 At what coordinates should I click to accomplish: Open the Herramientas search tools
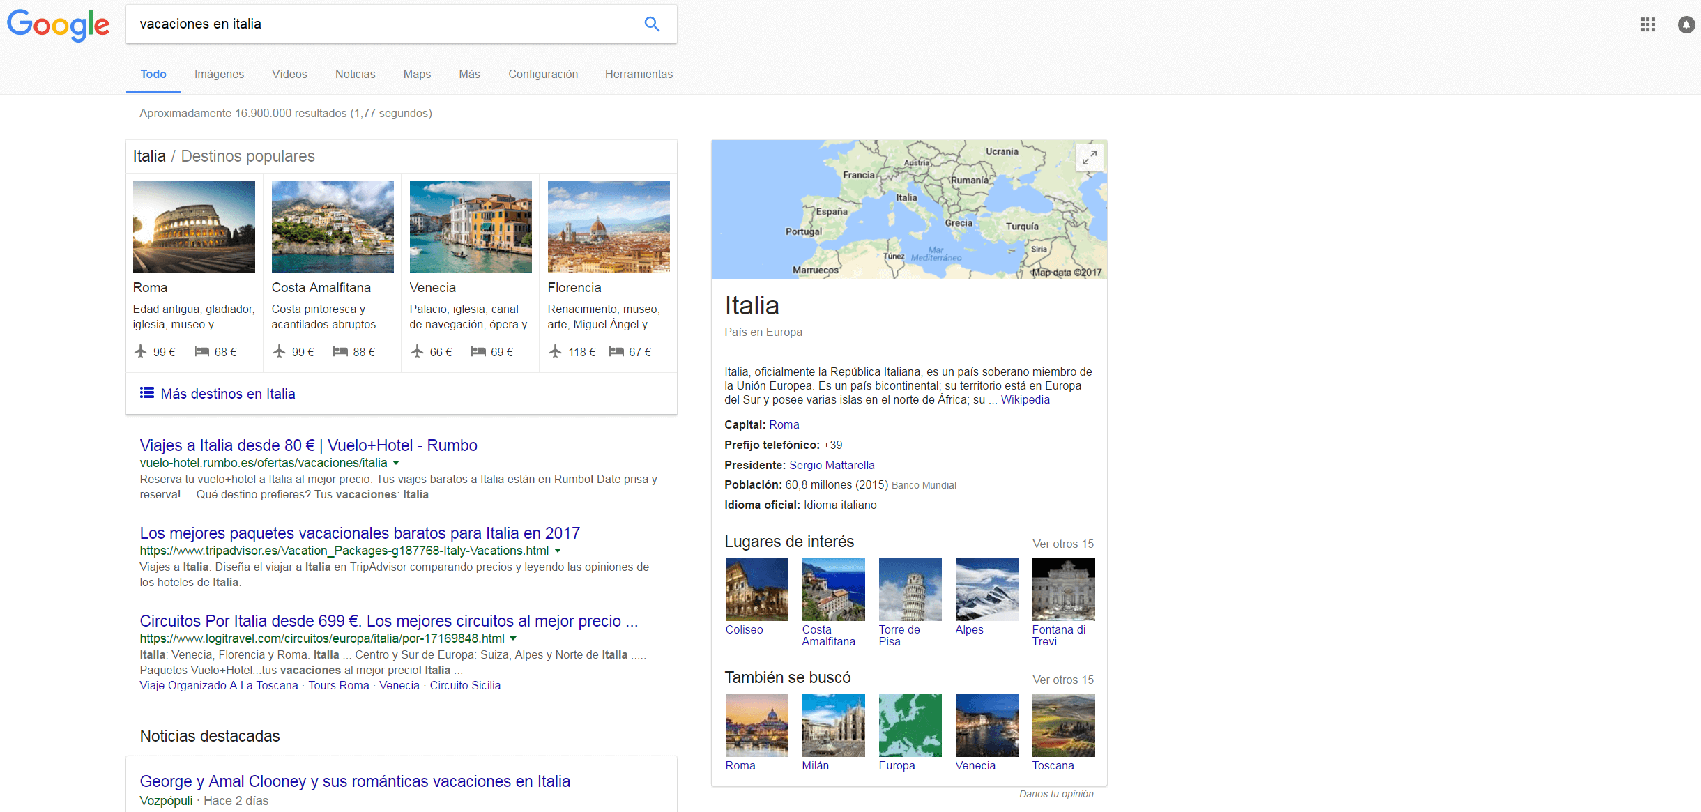639,74
